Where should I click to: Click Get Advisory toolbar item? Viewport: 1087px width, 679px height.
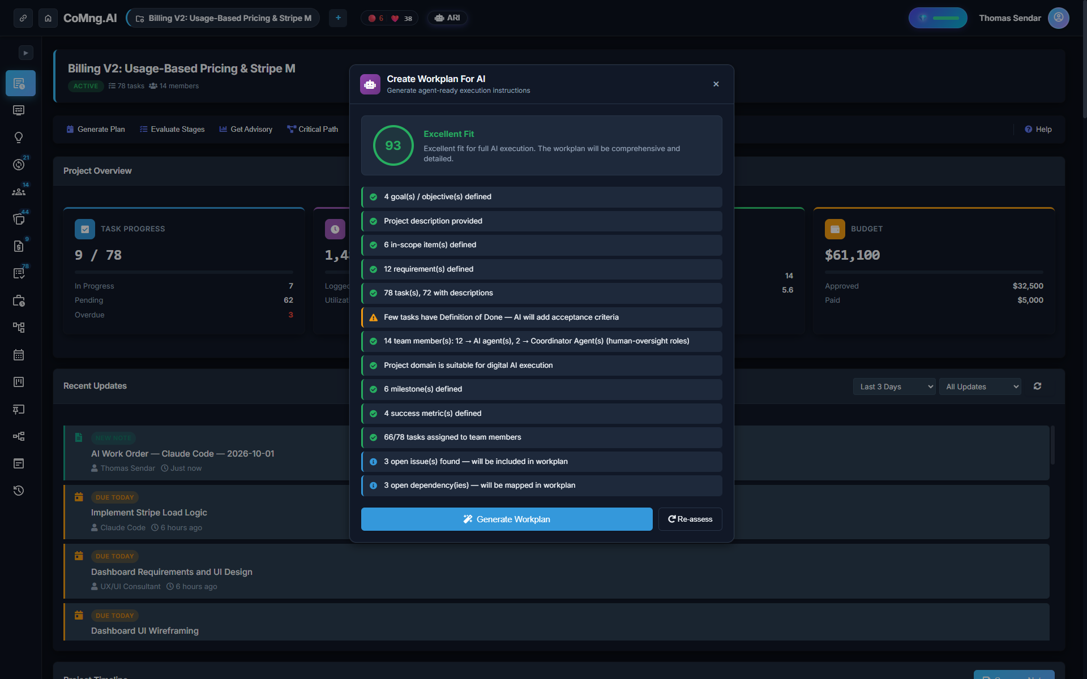[x=246, y=129]
